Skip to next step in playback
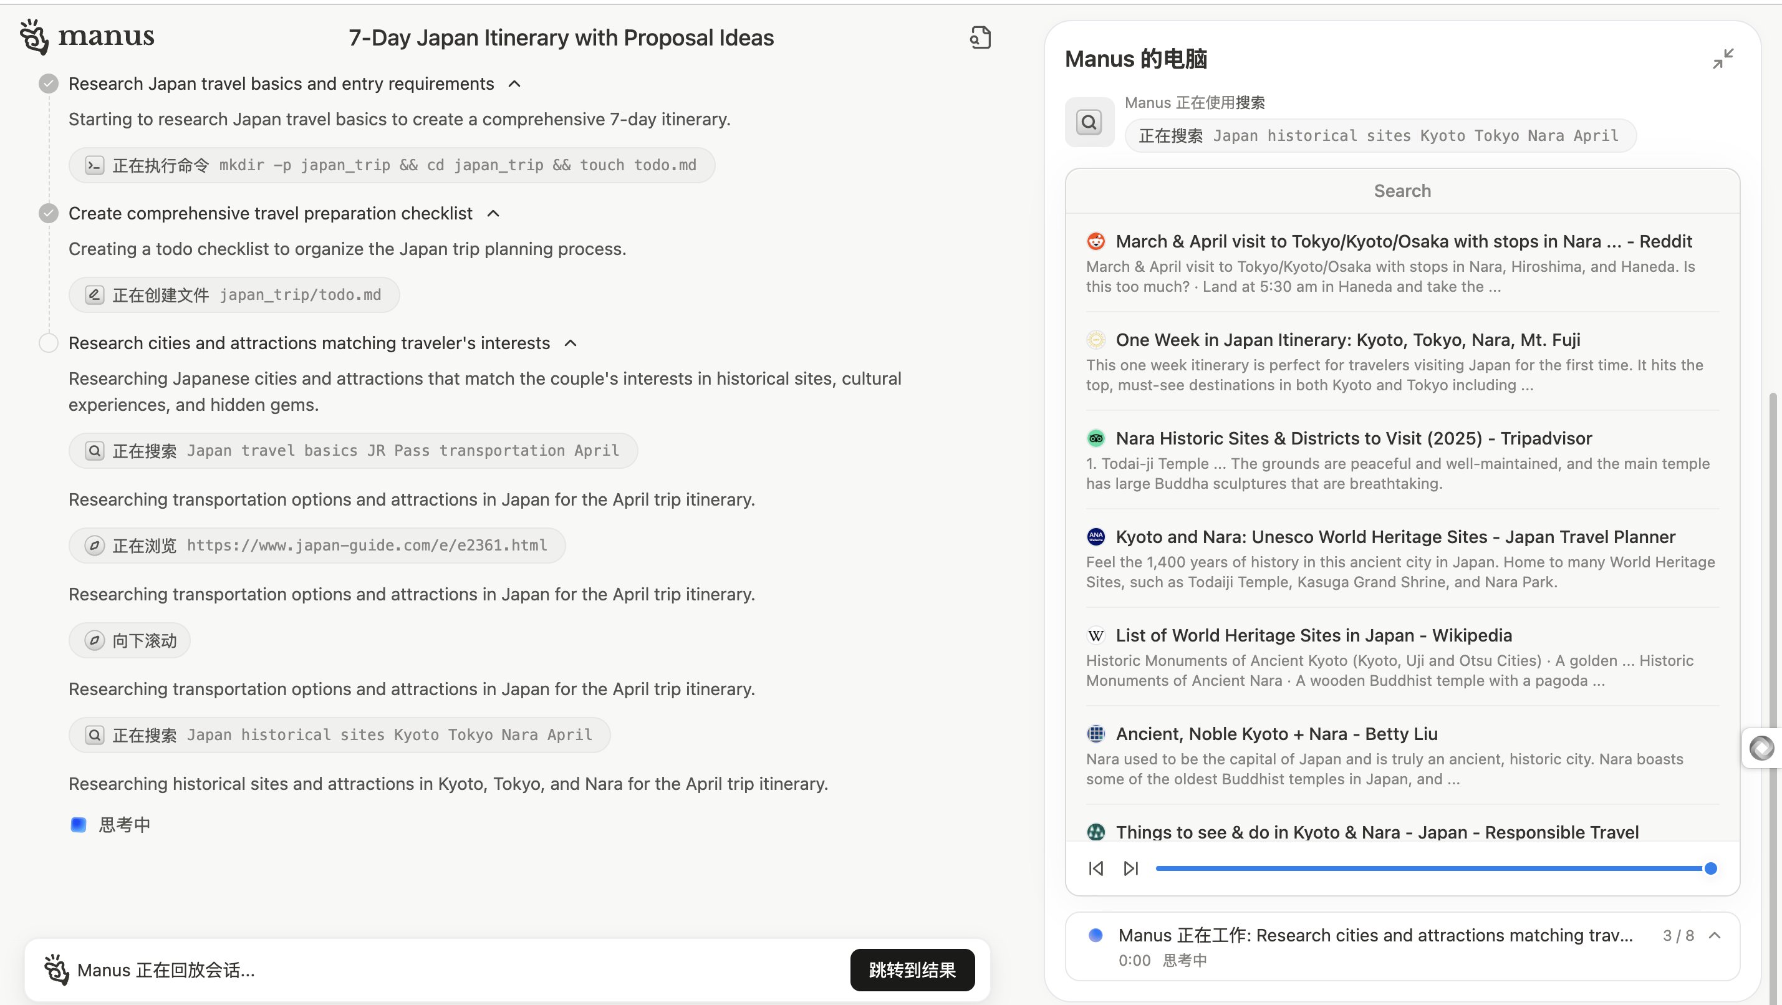 click(1130, 868)
